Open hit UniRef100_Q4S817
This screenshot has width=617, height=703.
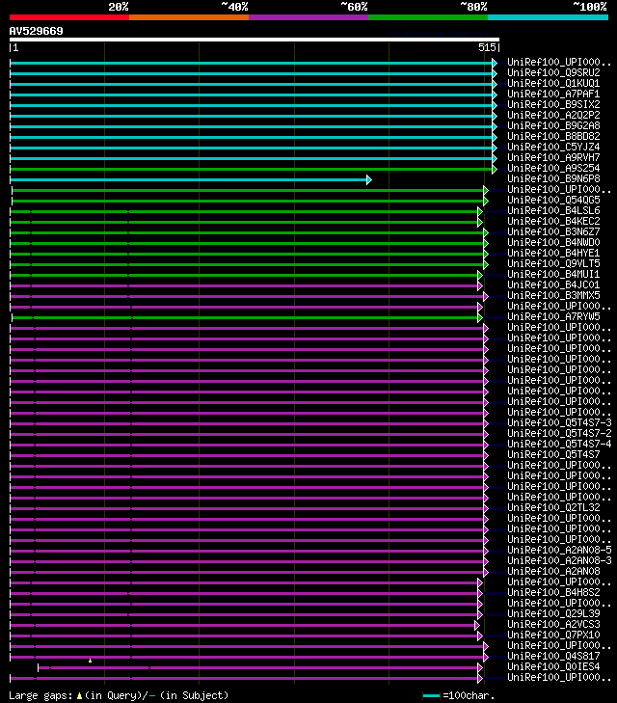553,657
